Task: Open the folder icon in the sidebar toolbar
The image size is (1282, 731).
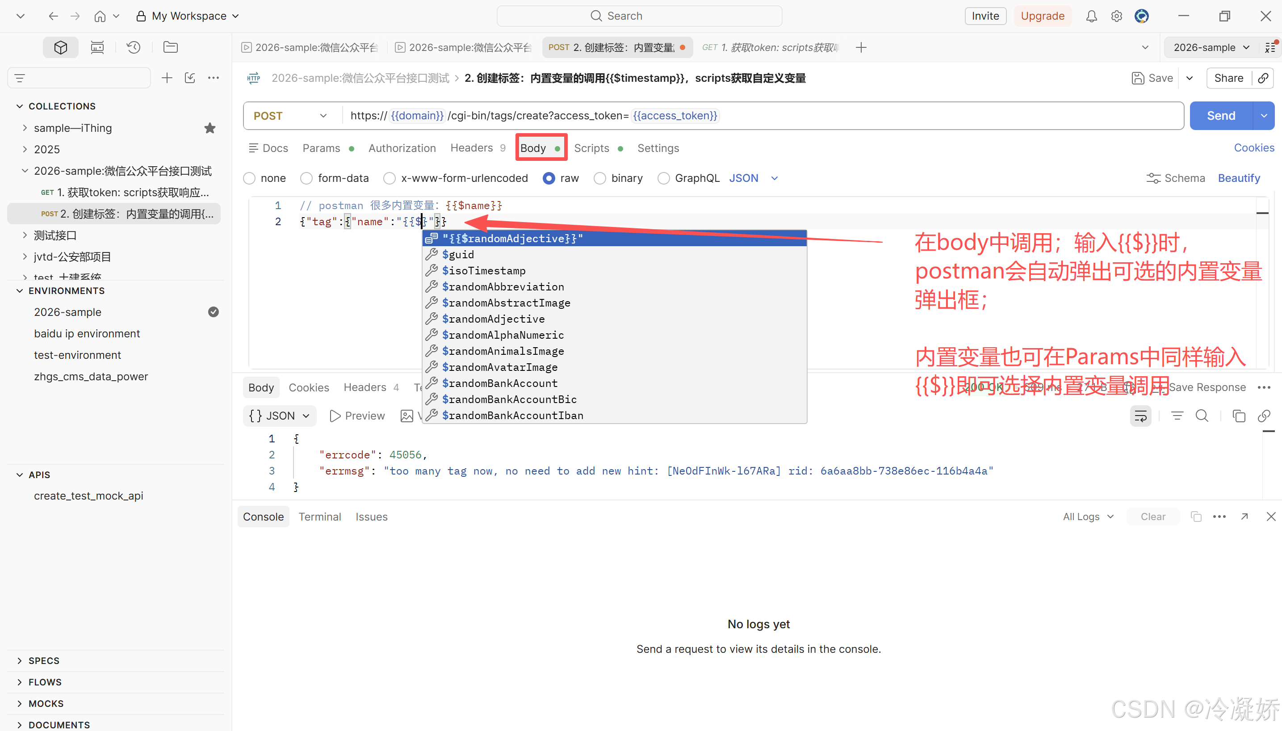Action: (x=171, y=47)
